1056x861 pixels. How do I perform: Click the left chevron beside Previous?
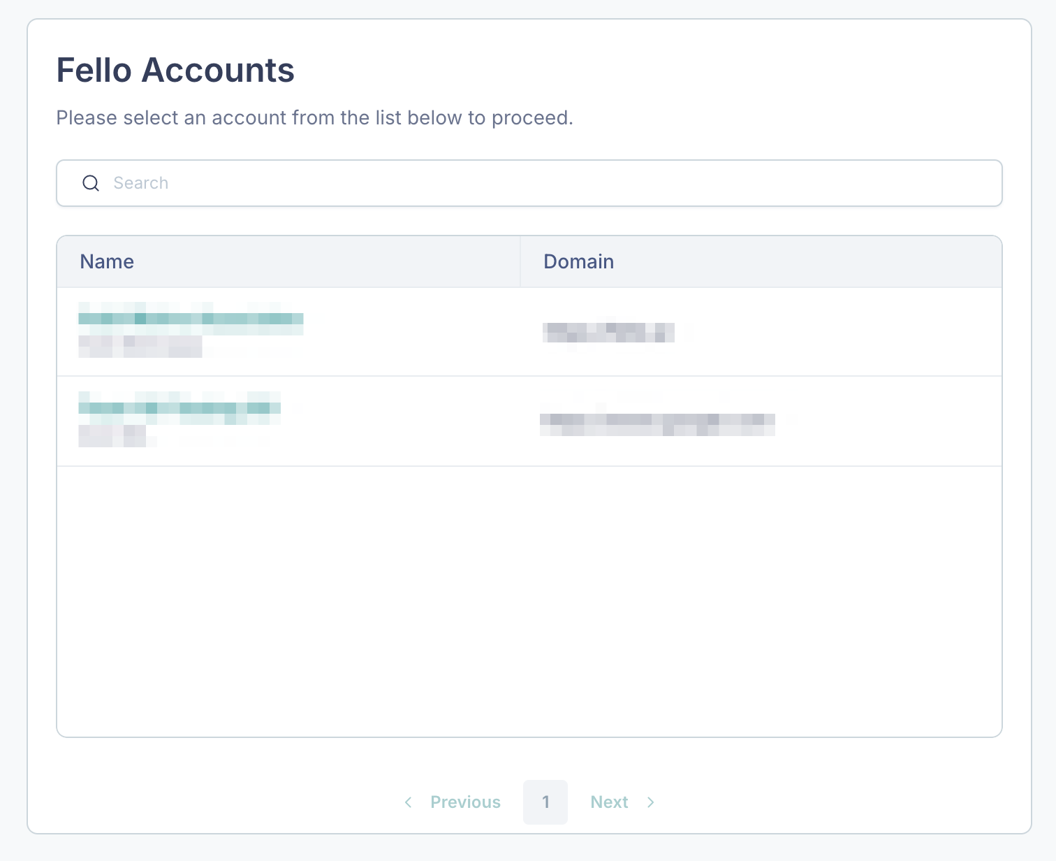(409, 802)
